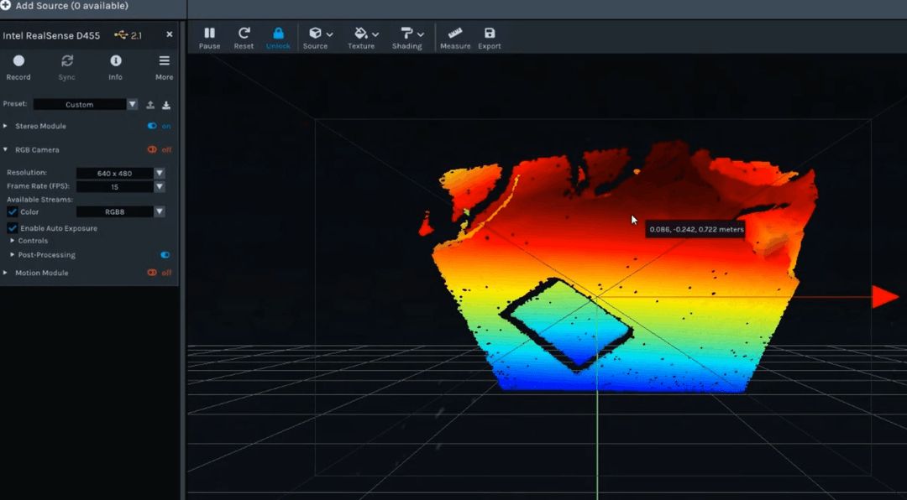Viewport: 907px width, 500px height.
Task: Uncheck Enable Auto Exposure
Action: [x=13, y=228]
